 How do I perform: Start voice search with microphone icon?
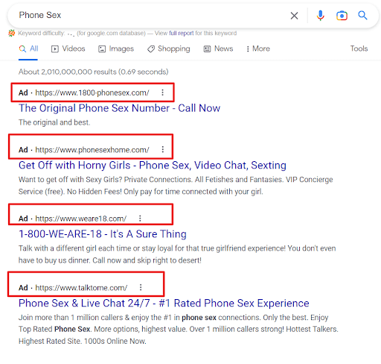320,16
